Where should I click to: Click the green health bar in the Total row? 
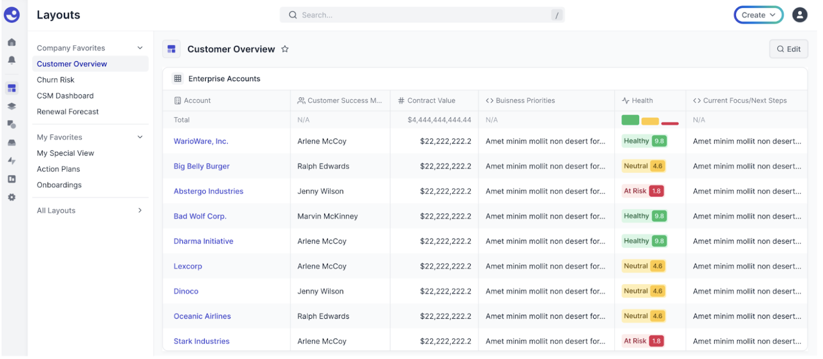[630, 120]
